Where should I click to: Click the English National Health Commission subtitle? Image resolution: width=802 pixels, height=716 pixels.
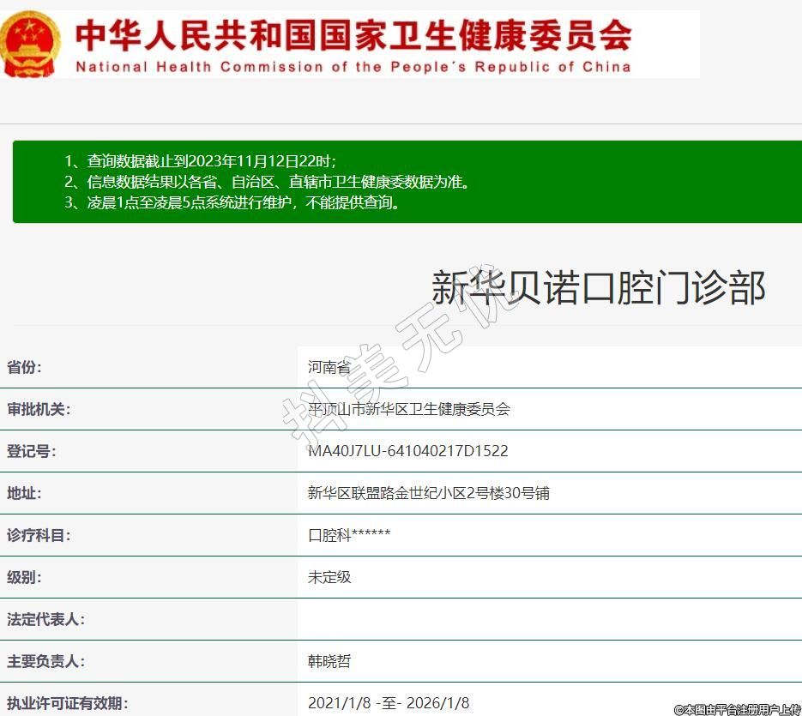click(x=353, y=67)
